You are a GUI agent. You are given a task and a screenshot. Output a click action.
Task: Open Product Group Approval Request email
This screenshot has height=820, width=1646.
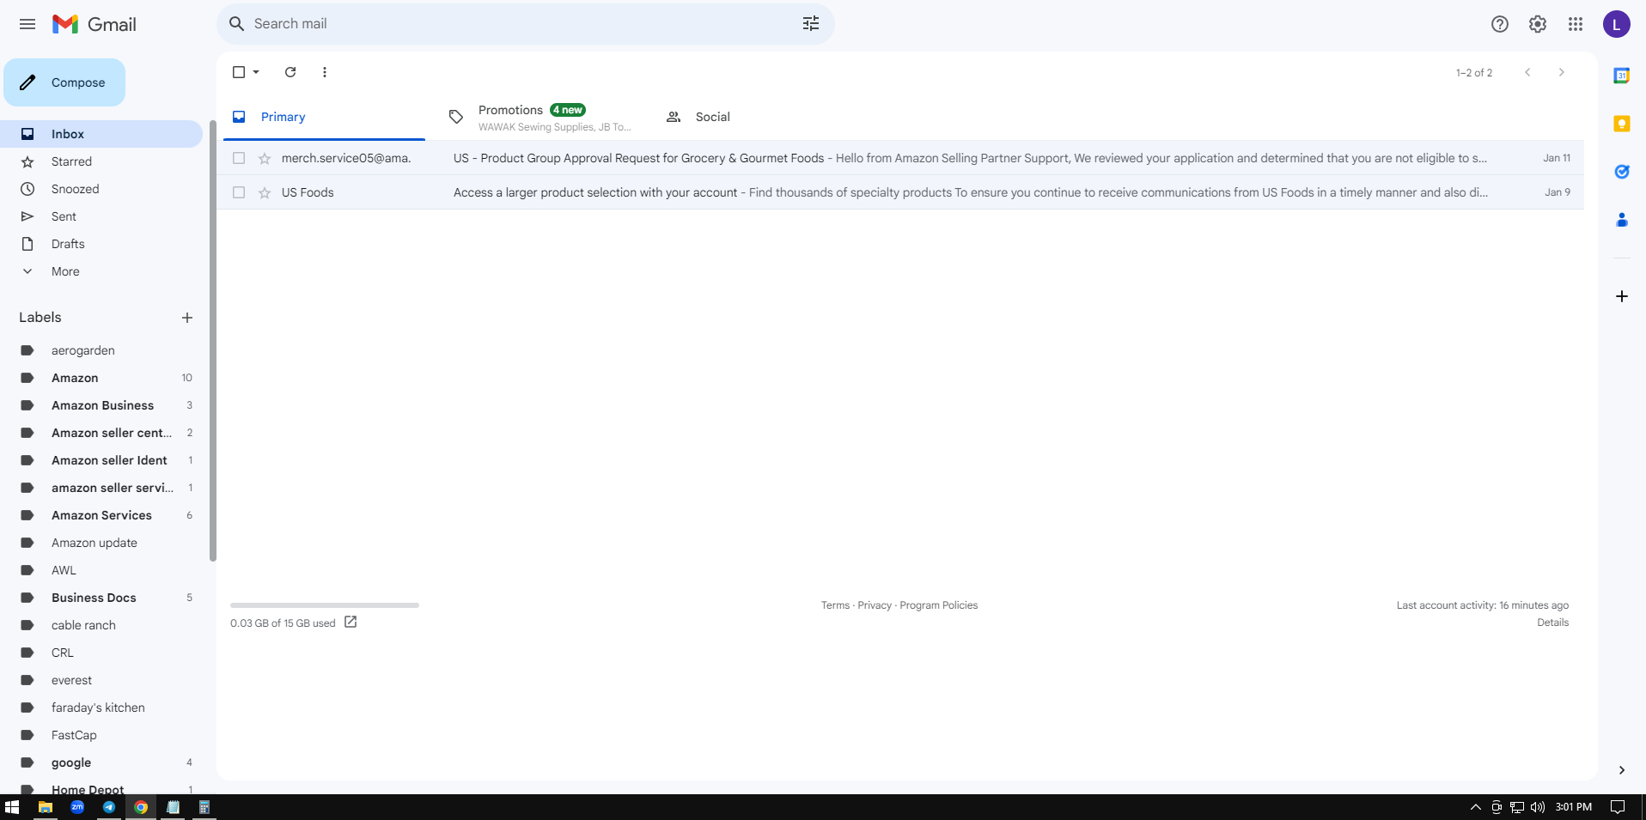tap(900, 158)
